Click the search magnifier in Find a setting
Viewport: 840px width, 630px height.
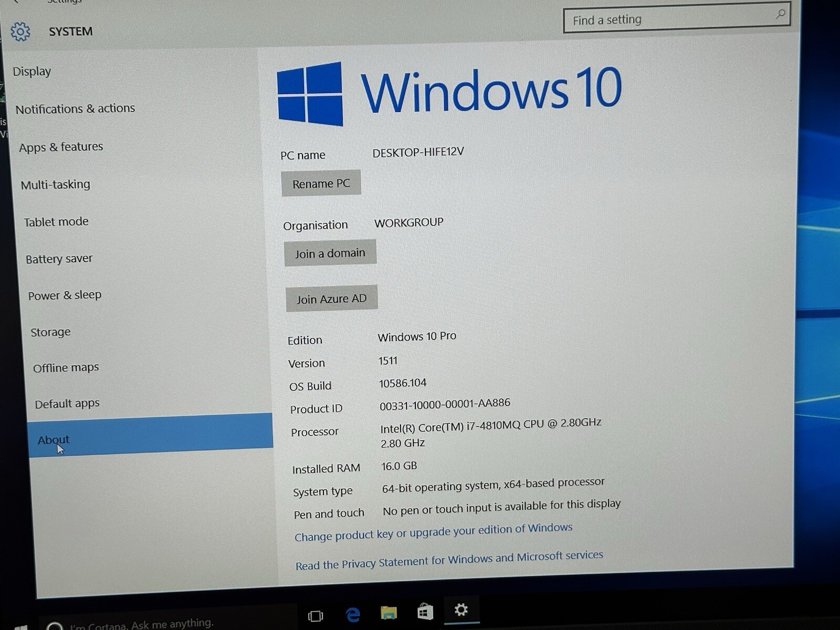click(x=780, y=14)
